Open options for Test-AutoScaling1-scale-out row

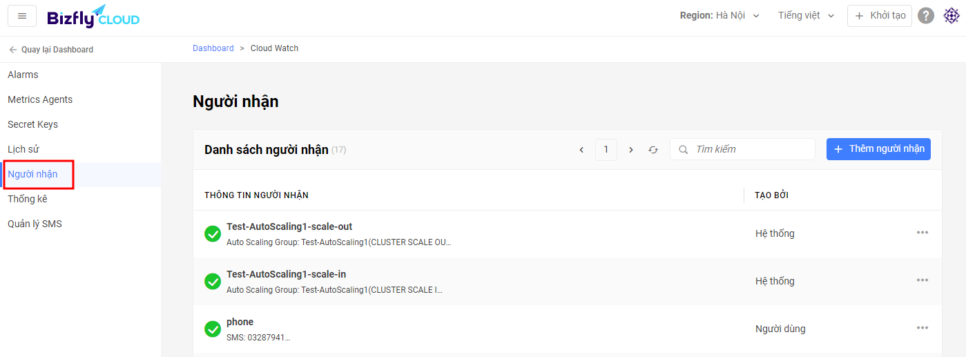coord(922,232)
